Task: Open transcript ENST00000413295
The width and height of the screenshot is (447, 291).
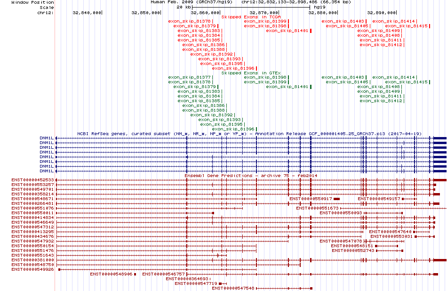Action: click(32, 232)
